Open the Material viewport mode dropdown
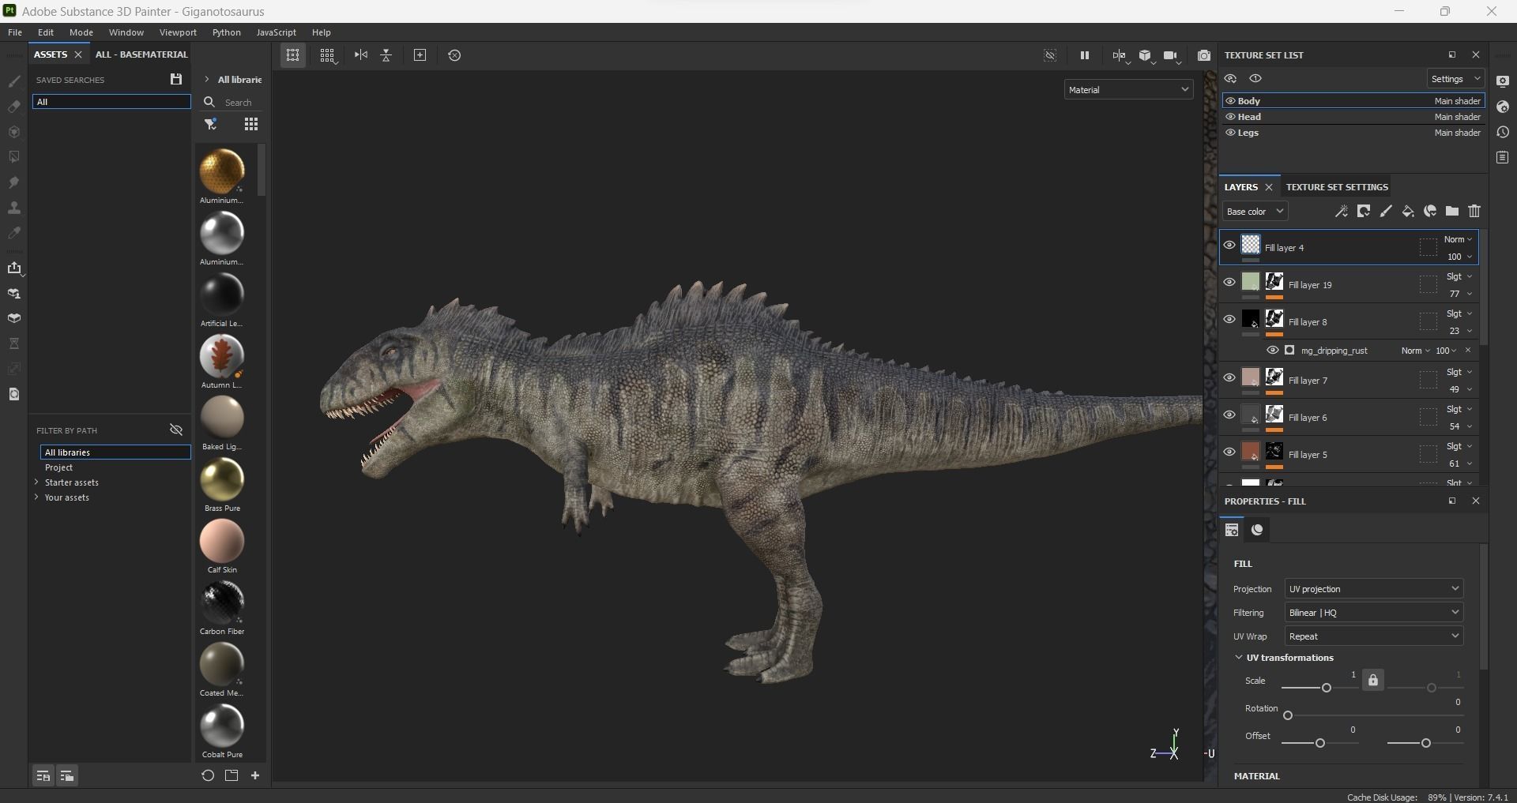This screenshot has height=803, width=1517. click(1128, 90)
